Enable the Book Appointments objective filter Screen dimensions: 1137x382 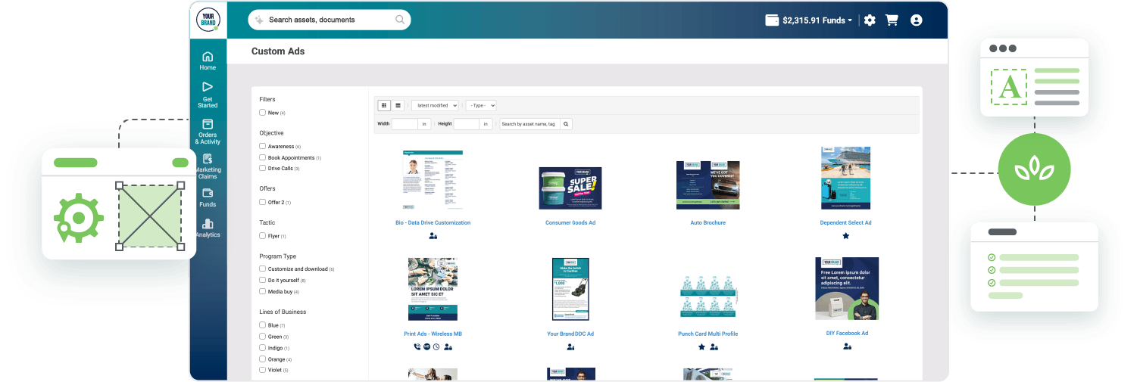pos(263,157)
